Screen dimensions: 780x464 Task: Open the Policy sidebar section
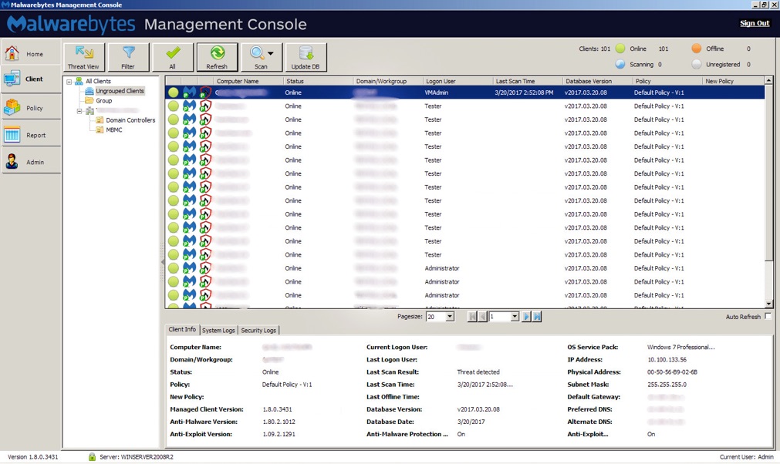(x=31, y=108)
